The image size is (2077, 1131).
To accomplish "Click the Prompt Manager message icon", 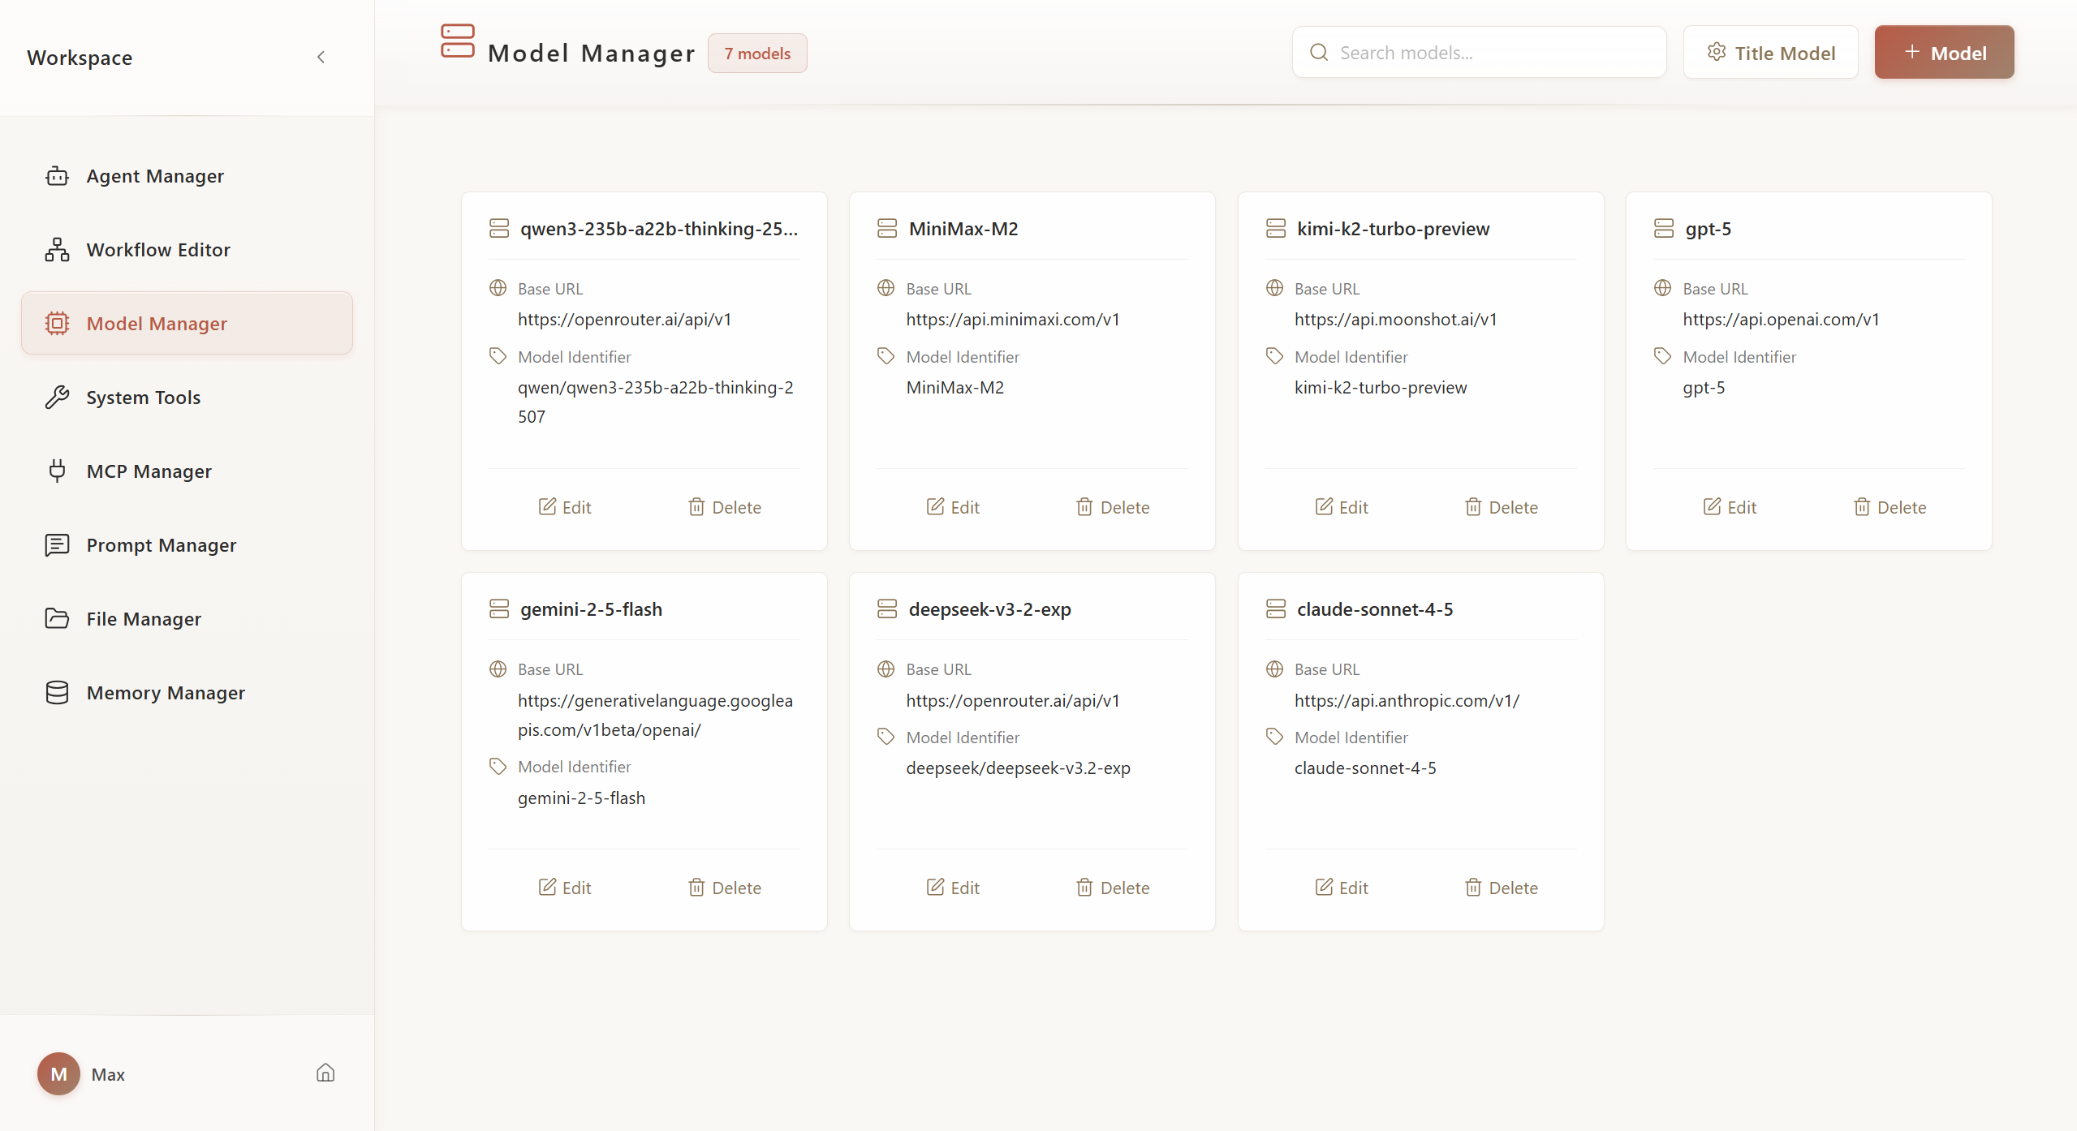I will click(x=57, y=544).
